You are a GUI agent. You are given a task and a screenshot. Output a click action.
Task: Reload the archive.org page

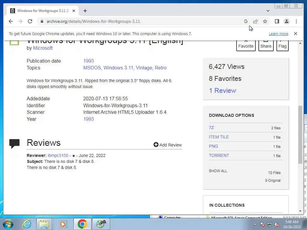[x=30, y=21]
